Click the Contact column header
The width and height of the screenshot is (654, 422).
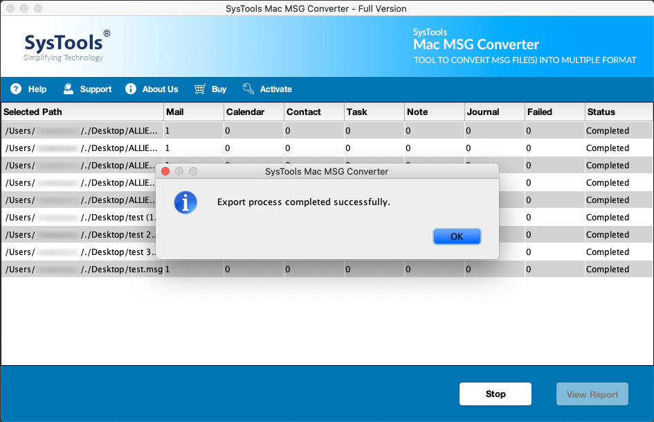point(314,112)
